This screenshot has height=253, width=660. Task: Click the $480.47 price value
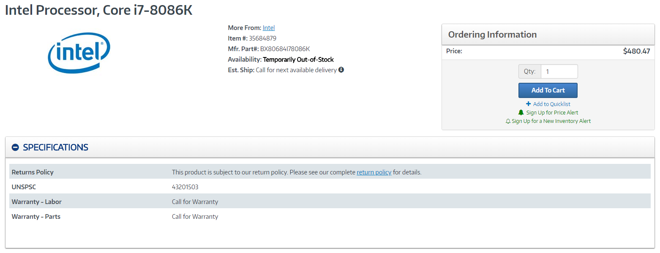[x=636, y=51]
